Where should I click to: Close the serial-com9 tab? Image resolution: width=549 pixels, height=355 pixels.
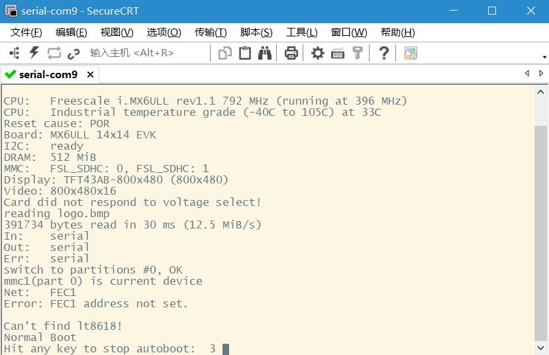point(90,75)
